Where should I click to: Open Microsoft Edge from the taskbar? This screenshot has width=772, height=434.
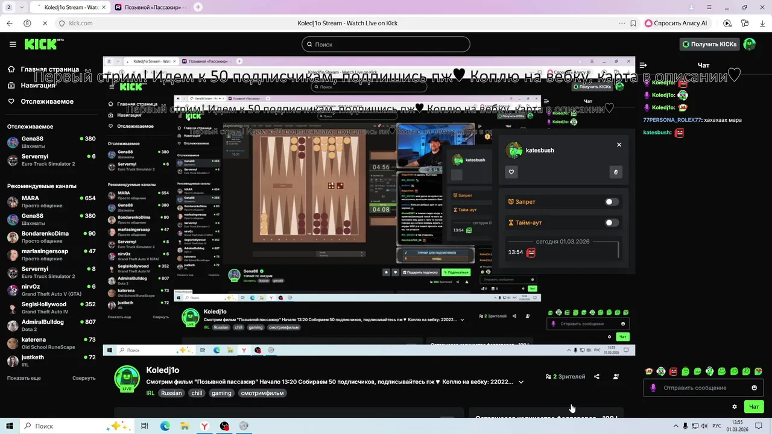(165, 426)
